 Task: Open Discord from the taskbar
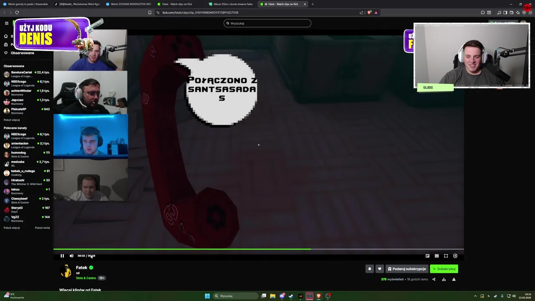click(x=282, y=296)
